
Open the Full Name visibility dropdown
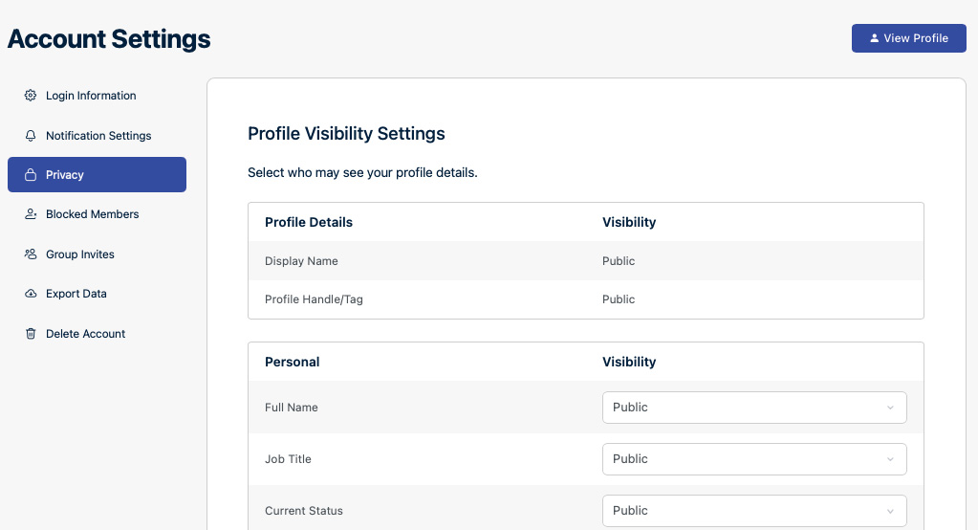(x=754, y=408)
